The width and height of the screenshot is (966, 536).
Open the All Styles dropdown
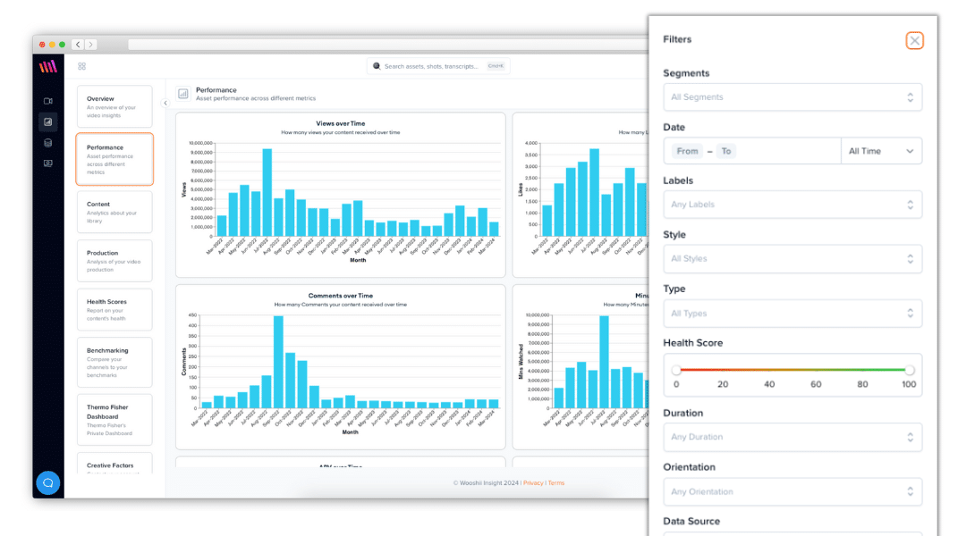(x=792, y=258)
